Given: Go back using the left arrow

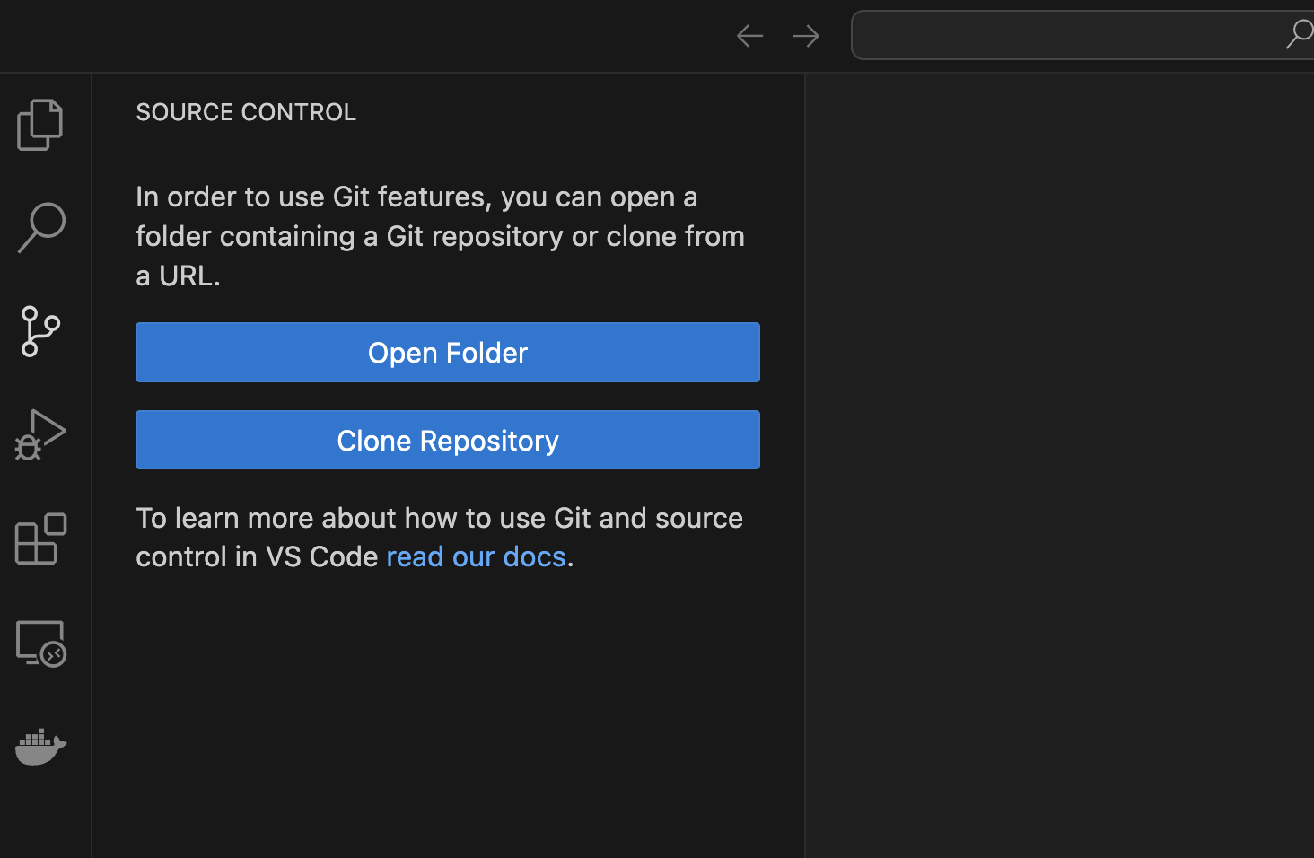Looking at the screenshot, I should [749, 36].
